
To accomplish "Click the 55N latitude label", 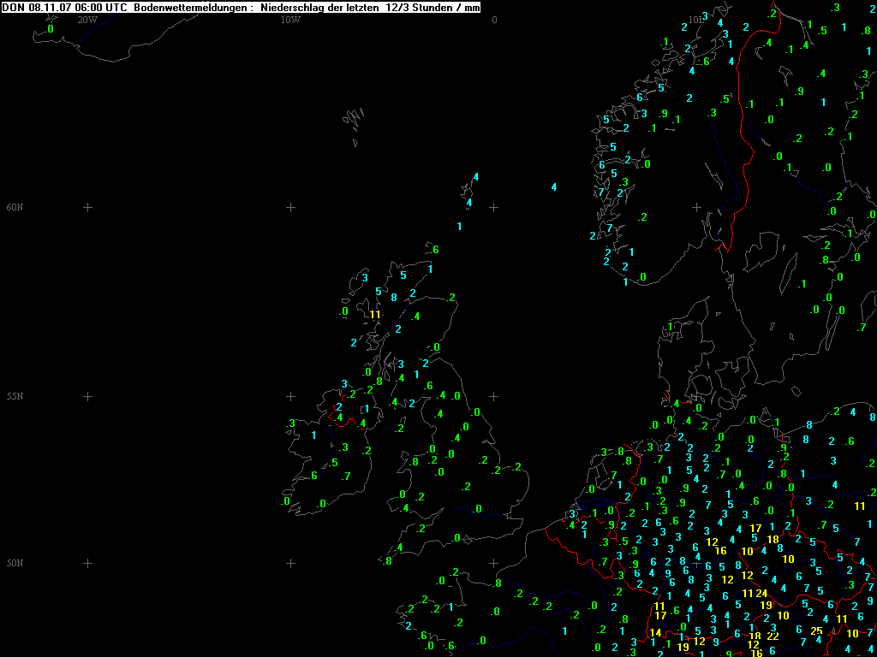I will (15, 397).
